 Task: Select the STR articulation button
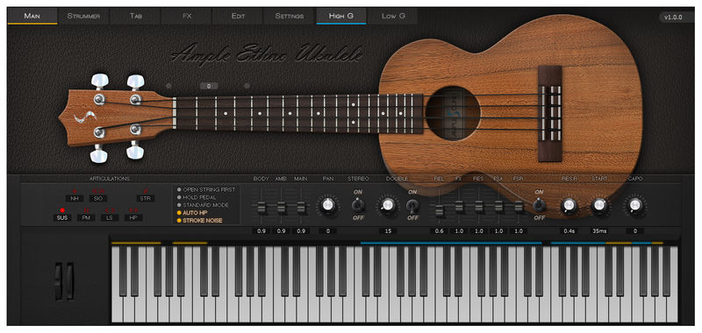[146, 198]
